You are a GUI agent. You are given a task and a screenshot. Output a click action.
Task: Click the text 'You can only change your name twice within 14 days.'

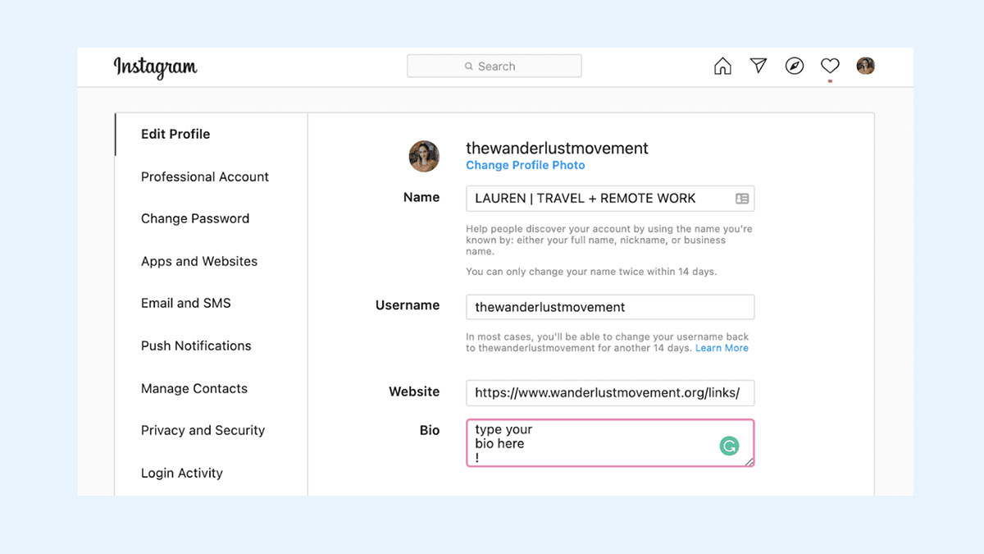pos(591,272)
